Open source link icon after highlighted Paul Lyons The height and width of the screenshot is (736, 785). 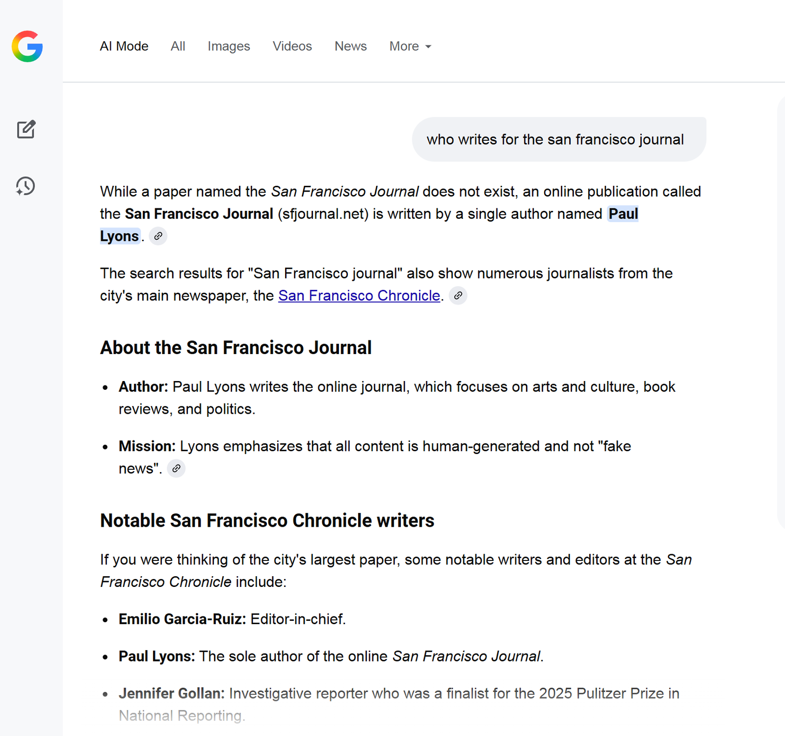158,236
